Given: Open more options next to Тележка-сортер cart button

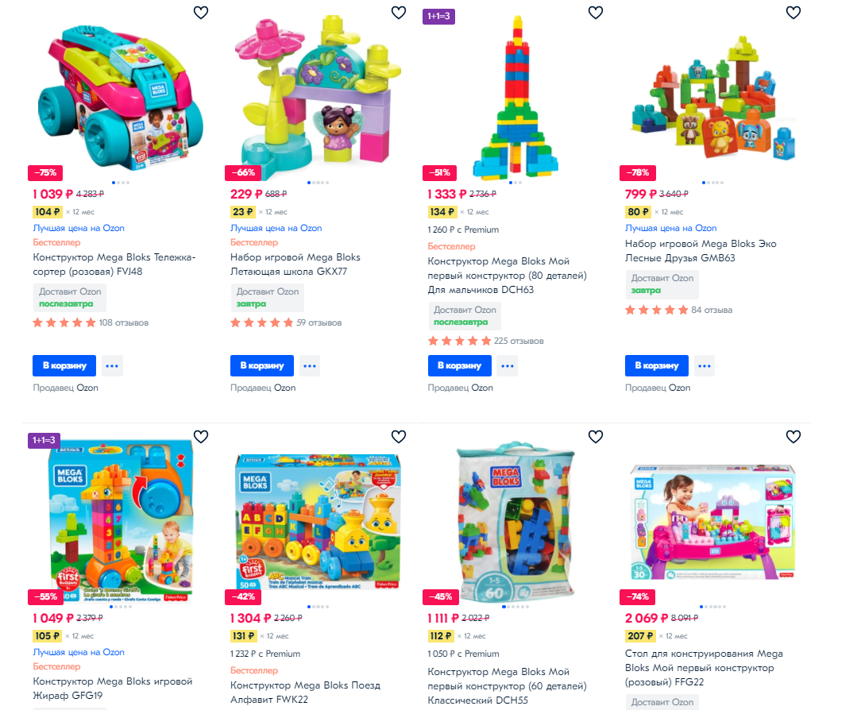Looking at the screenshot, I should coord(112,365).
